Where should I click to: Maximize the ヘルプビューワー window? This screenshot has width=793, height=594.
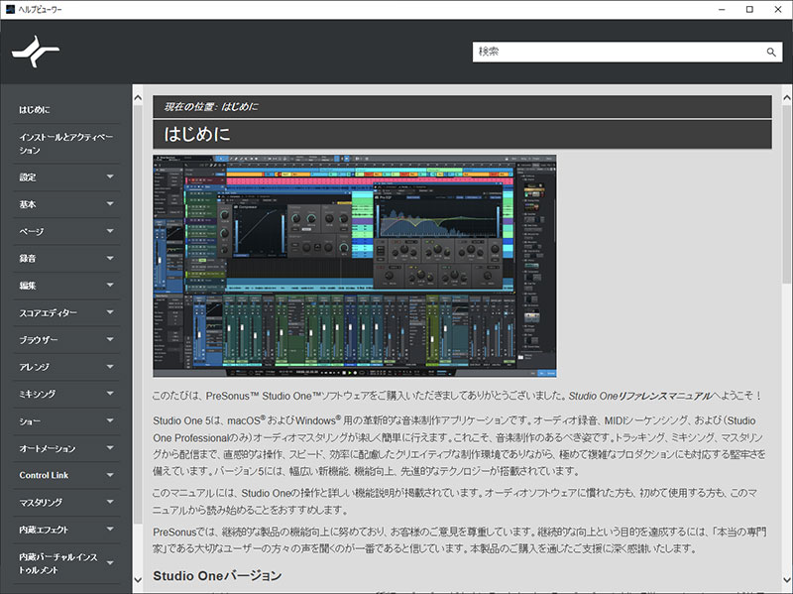click(750, 10)
